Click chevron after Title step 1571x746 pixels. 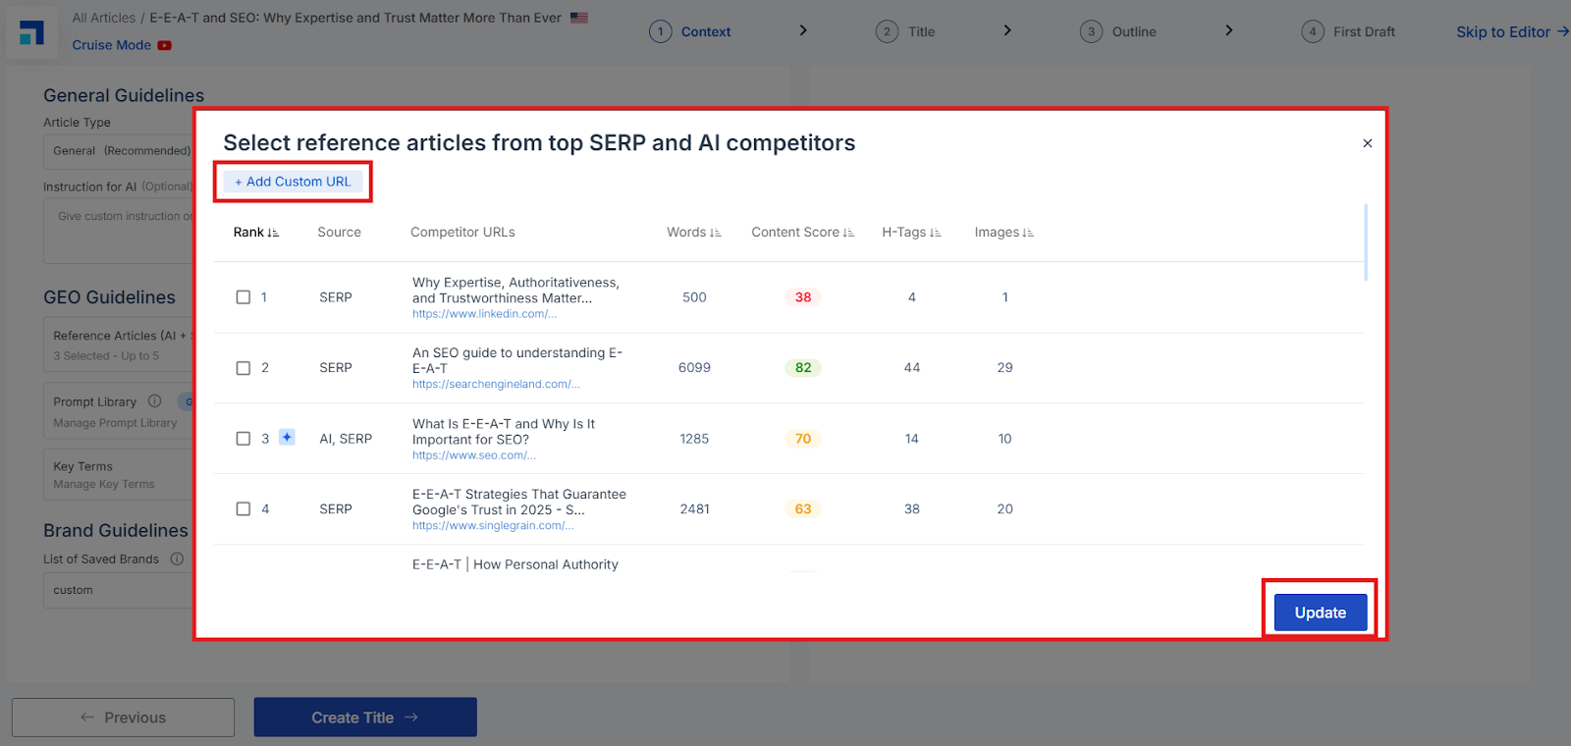1007,30
